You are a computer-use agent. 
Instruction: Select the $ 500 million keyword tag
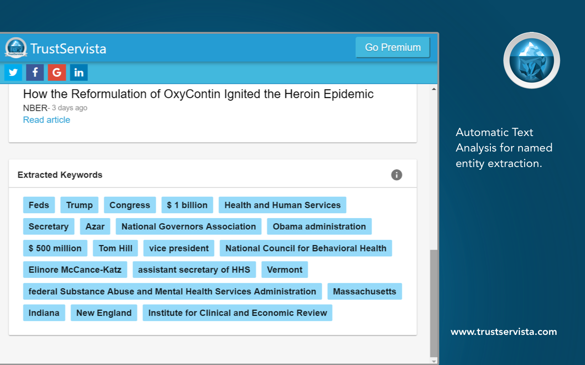pos(55,249)
